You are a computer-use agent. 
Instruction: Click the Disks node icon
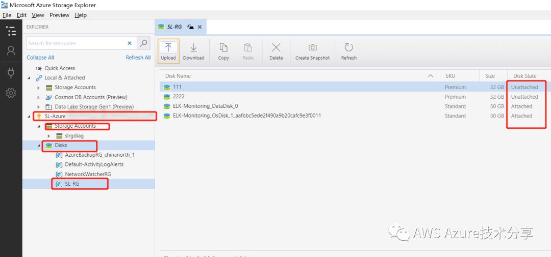click(x=49, y=145)
